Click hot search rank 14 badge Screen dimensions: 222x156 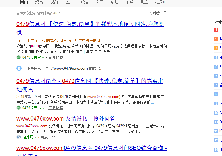click(216, 150)
